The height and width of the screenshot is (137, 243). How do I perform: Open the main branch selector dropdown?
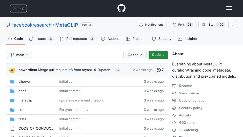coord(19,55)
